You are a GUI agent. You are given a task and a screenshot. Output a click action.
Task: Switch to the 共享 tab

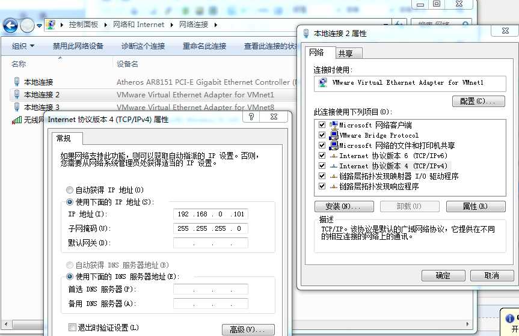(x=346, y=53)
